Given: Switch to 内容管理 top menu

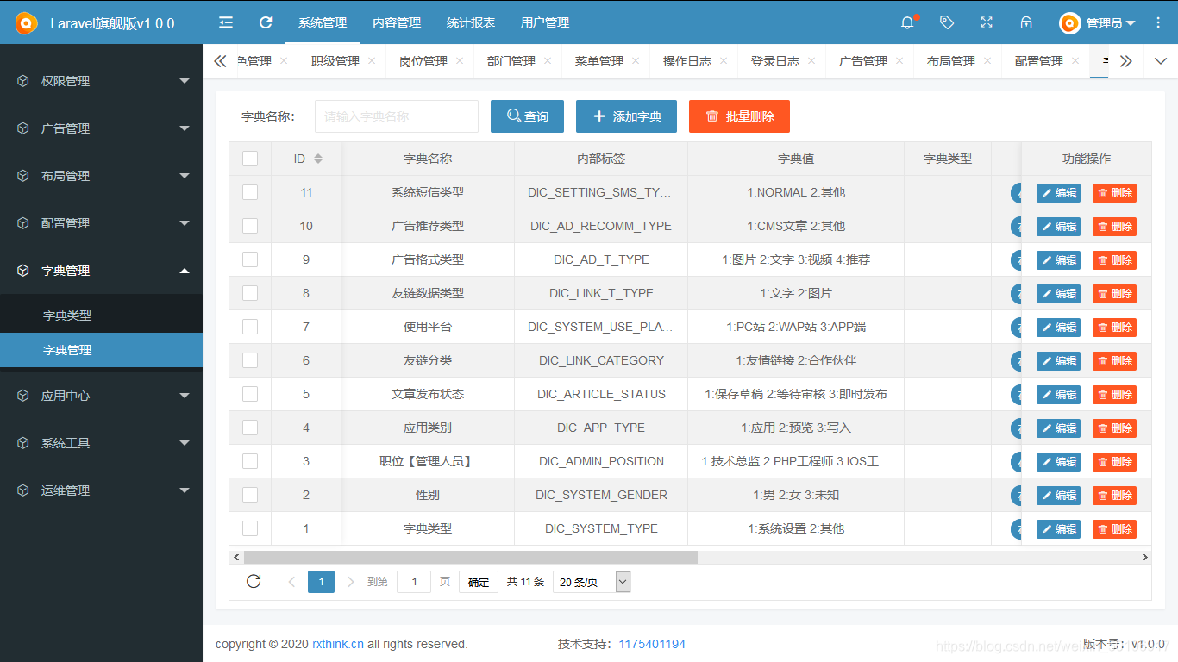Looking at the screenshot, I should tap(397, 22).
